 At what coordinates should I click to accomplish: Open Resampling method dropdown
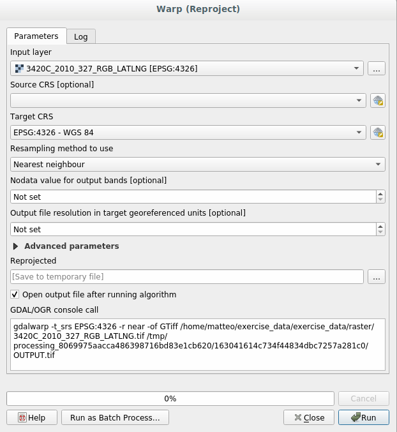pyautogui.click(x=198, y=165)
